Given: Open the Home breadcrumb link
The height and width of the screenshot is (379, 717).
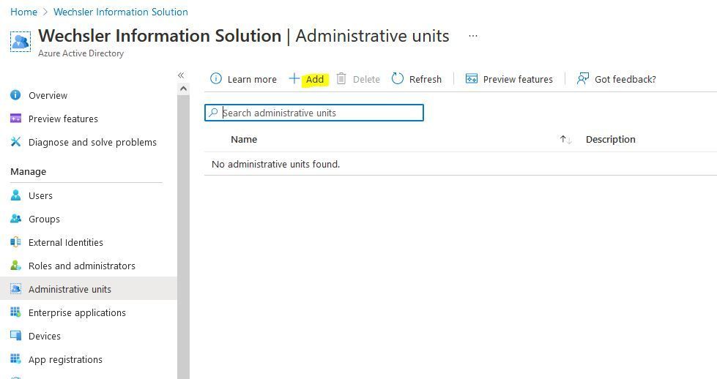Looking at the screenshot, I should pyautogui.click(x=23, y=12).
